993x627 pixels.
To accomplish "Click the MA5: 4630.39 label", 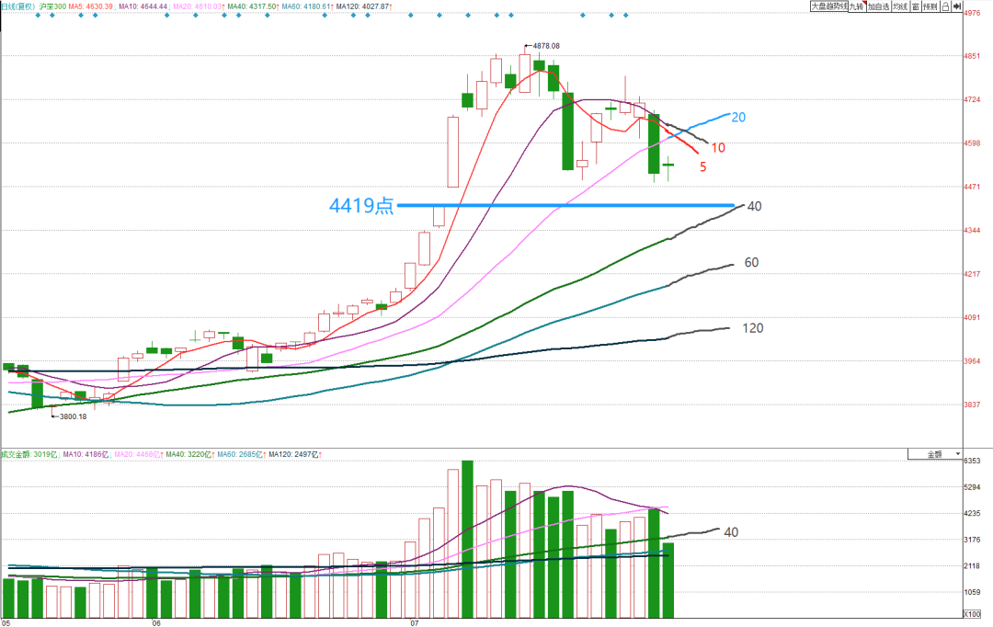I will pyautogui.click(x=90, y=6).
